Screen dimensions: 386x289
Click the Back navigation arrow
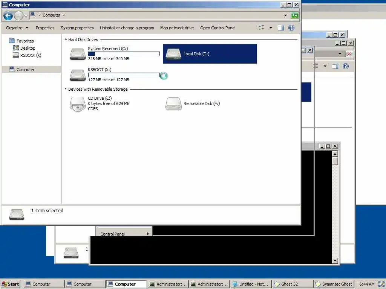[8, 16]
